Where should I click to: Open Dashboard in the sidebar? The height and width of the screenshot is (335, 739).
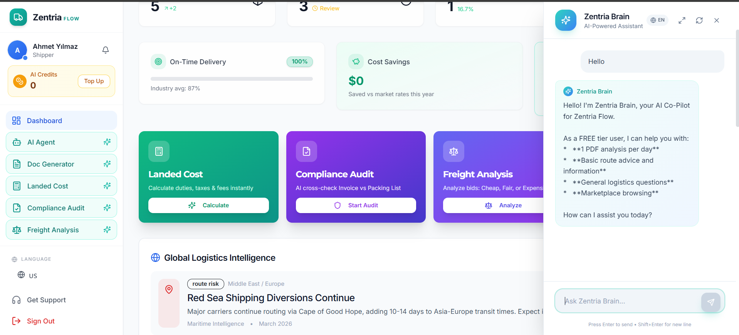coord(61,121)
